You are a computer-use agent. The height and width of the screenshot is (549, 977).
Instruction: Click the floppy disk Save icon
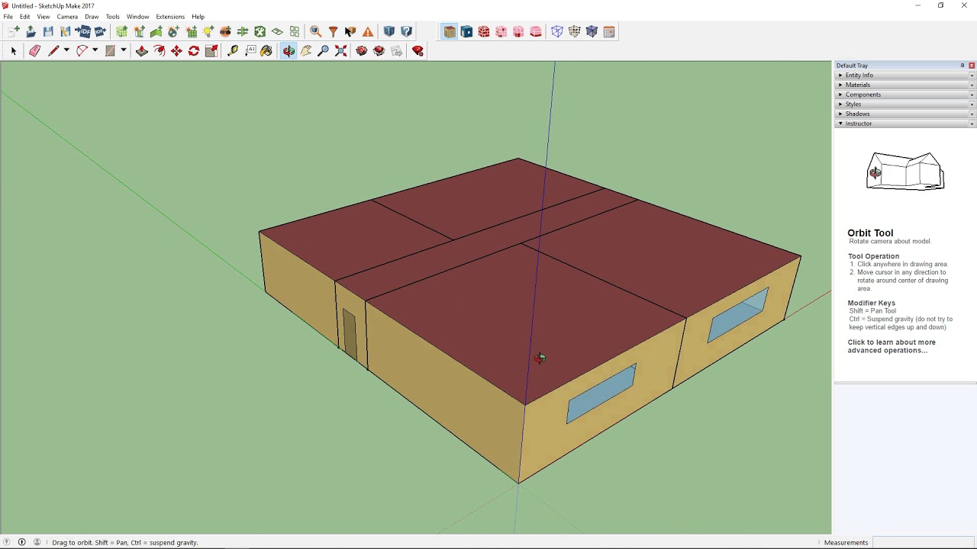point(48,31)
